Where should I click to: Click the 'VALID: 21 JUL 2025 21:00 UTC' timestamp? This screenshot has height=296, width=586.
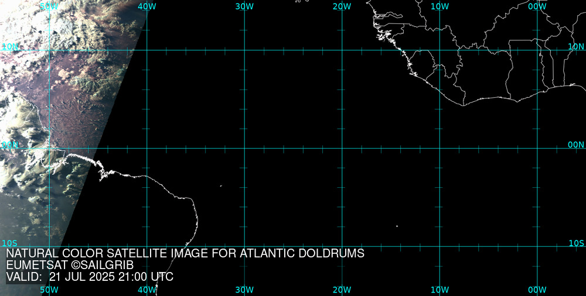[90, 277]
